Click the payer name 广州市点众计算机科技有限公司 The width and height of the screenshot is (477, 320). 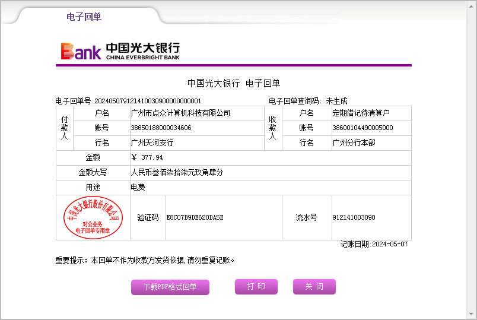(x=180, y=113)
